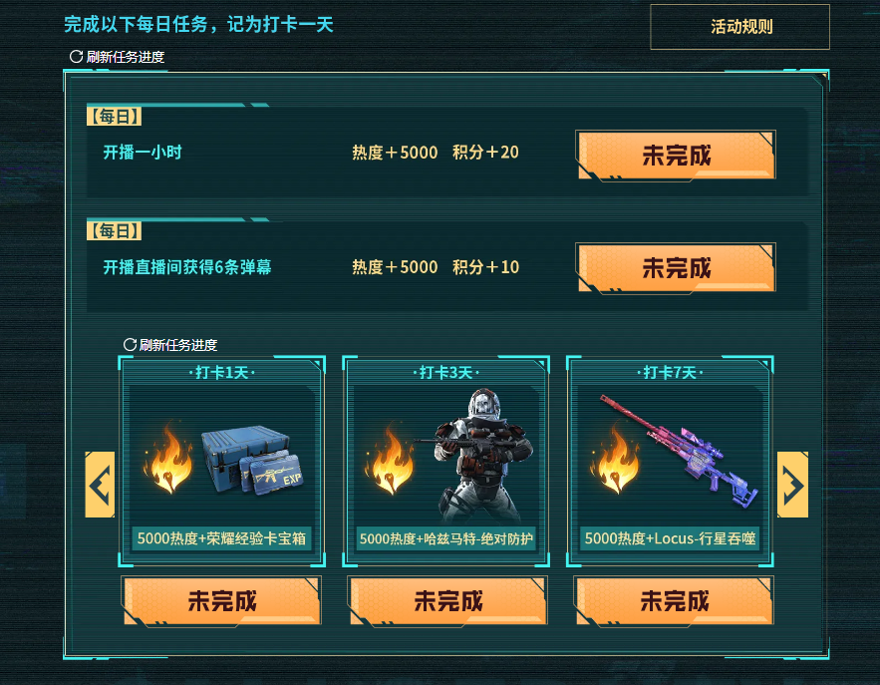
Task: Click 未完成 for 6条弹幕 task
Action: (x=677, y=268)
